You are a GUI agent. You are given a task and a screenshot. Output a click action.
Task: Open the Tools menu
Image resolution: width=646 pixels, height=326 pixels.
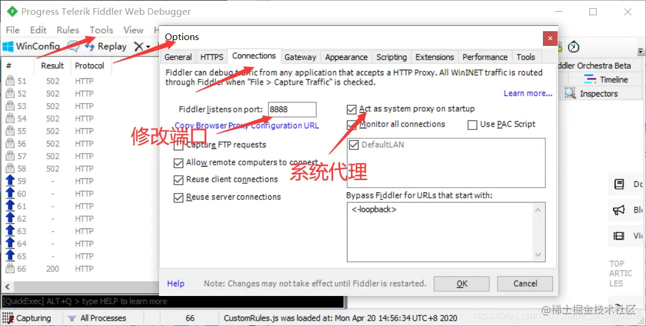(101, 30)
